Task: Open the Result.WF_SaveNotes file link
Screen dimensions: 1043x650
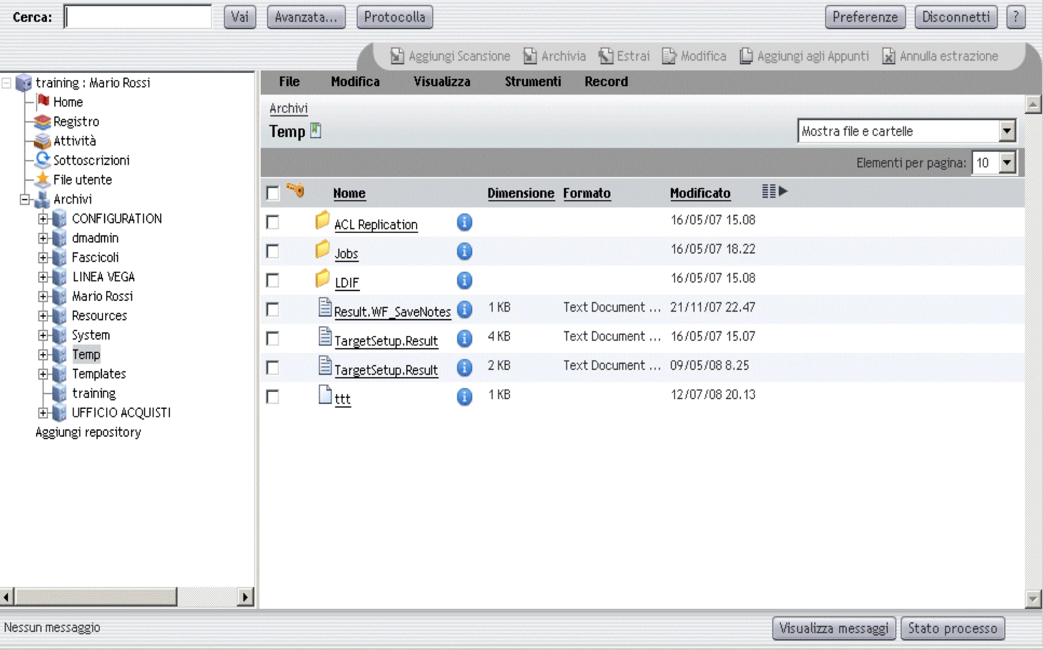Action: (x=392, y=312)
